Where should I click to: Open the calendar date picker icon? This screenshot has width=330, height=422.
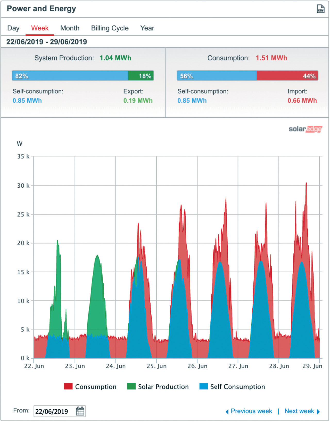80,411
